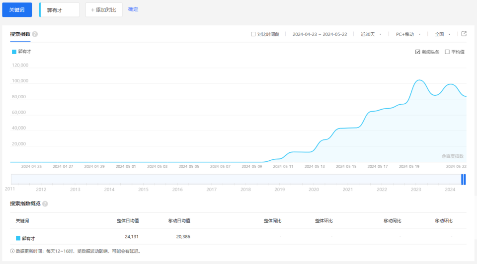Click the 郭有才 keyword input field
Viewport: 477px width, 264px height.
pyautogui.click(x=60, y=10)
